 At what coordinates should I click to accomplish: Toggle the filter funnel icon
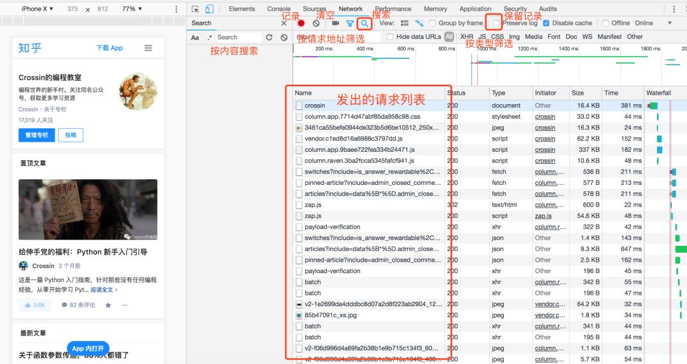pyautogui.click(x=349, y=24)
